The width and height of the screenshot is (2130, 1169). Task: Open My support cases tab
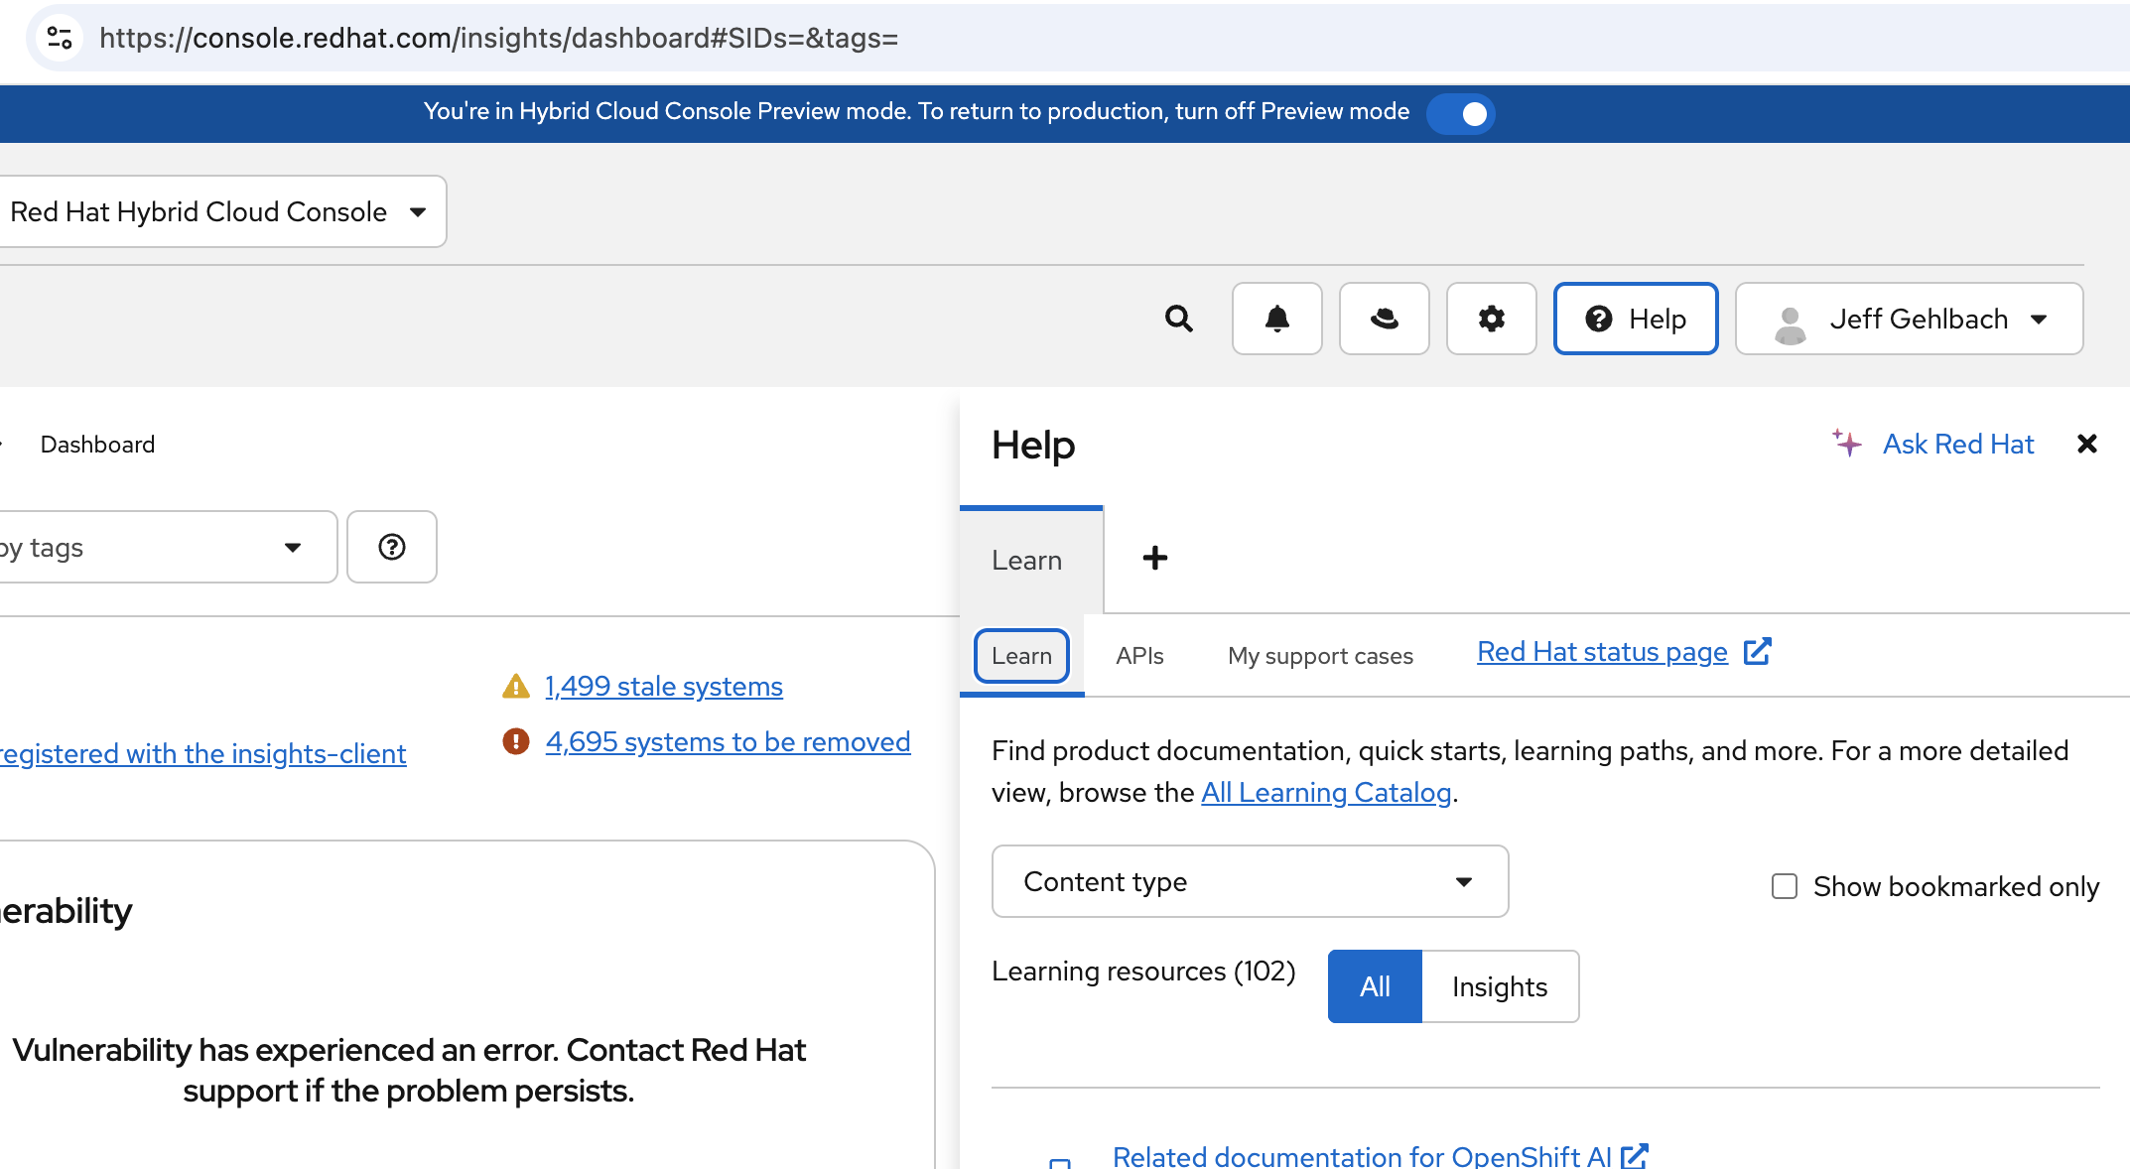coord(1320,656)
